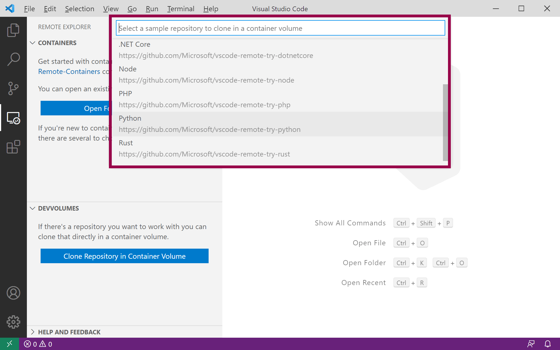Select the Remote Explorer icon
This screenshot has height=350, width=560.
[13, 118]
